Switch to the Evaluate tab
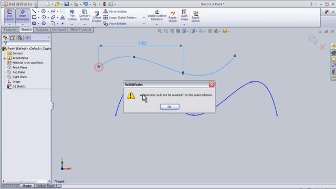Image resolution: width=336 pixels, height=189 pixels. click(42, 29)
